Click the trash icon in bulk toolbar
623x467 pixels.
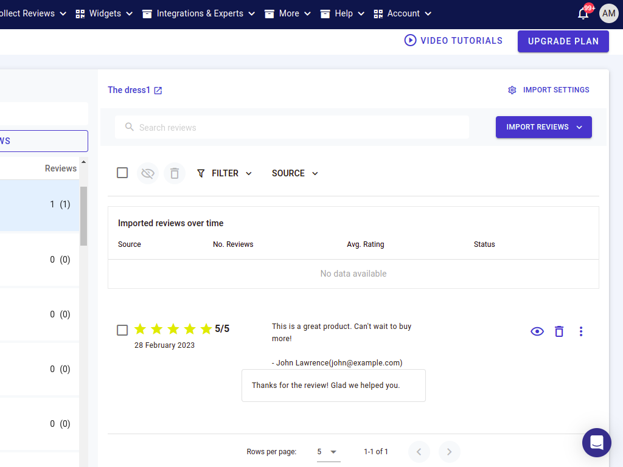175,173
